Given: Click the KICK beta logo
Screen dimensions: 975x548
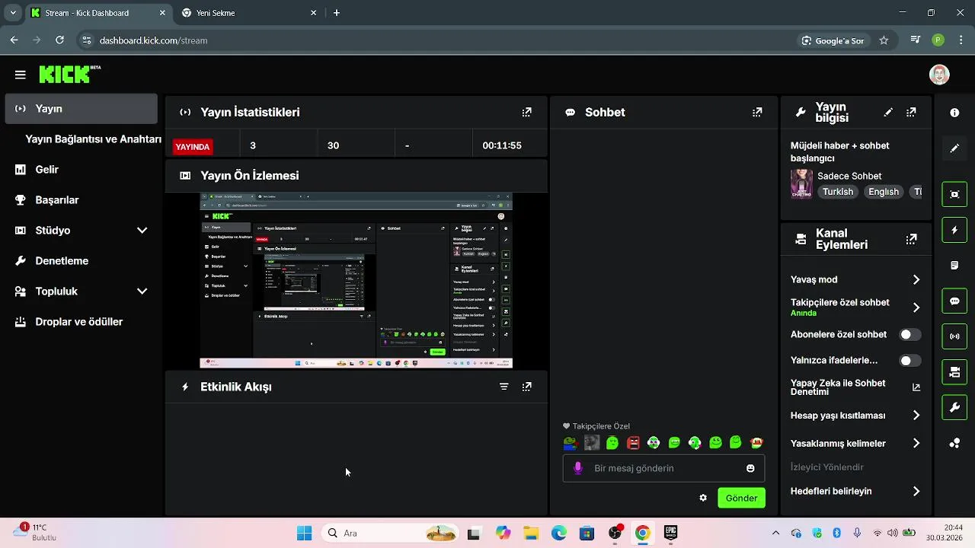Looking at the screenshot, I should [70, 74].
